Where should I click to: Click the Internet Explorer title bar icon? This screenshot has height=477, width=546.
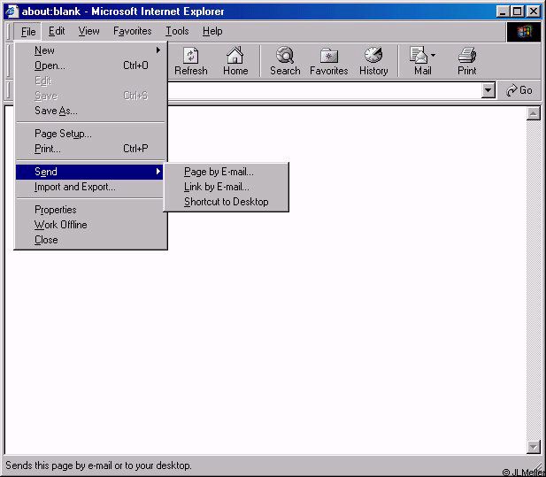pyautogui.click(x=12, y=12)
